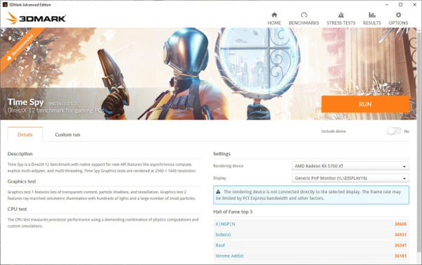Open K|NGP|N Hall of Fame entry
This screenshot has height=265, width=422.
(x=225, y=224)
